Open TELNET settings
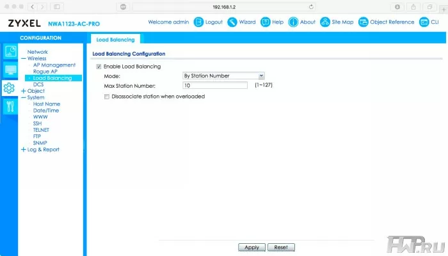 coord(41,130)
